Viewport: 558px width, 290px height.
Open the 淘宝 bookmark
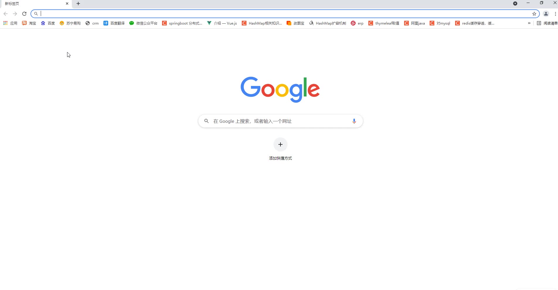29,23
